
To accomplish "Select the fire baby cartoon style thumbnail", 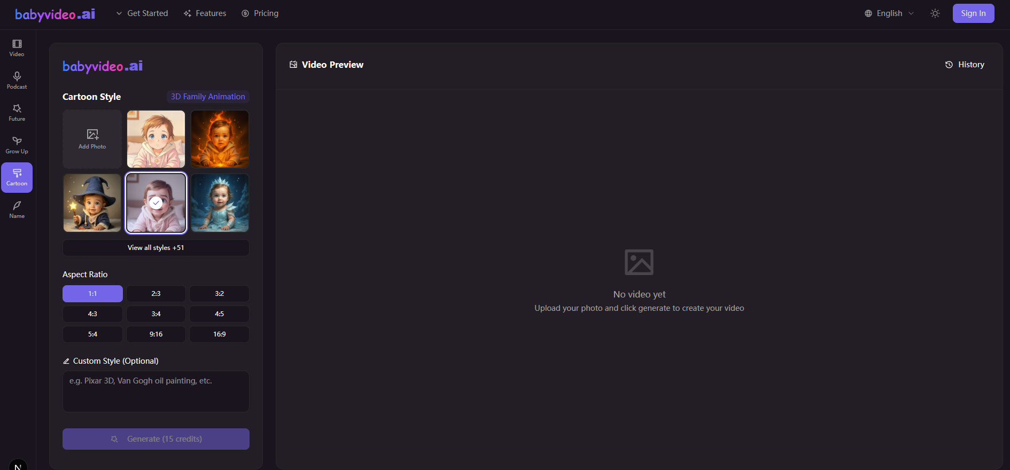I will coord(220,139).
